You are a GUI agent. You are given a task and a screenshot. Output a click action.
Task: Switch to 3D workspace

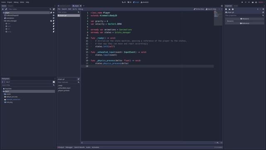129,2
